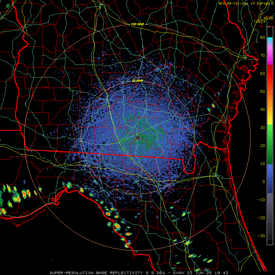Click the "100 NMI" range ring label

[137, 24]
